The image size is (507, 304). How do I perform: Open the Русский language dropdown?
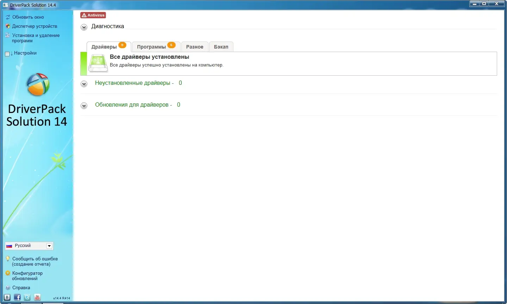(29, 246)
